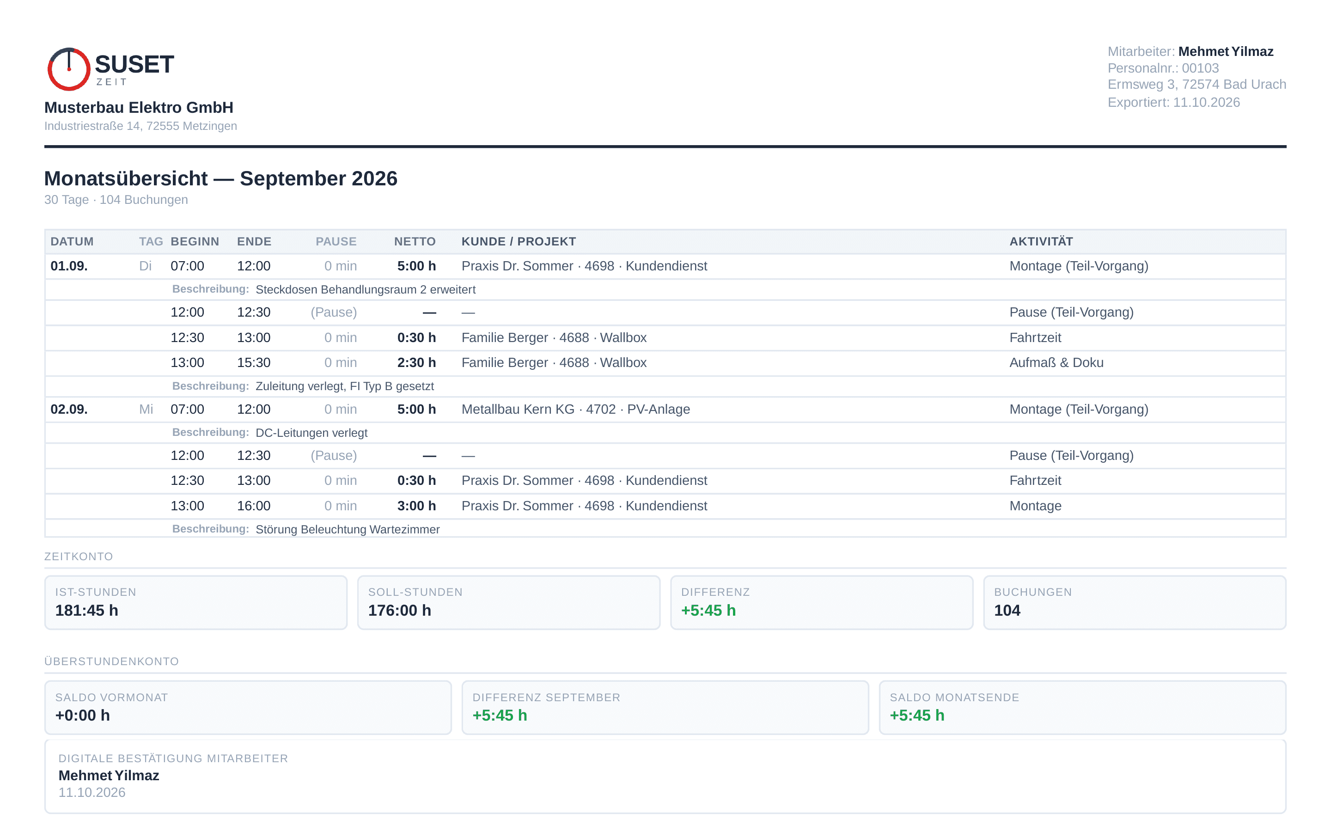Click the Aufmaß & Doku activity
Viewport: 1331px width, 832px height.
pos(1056,363)
